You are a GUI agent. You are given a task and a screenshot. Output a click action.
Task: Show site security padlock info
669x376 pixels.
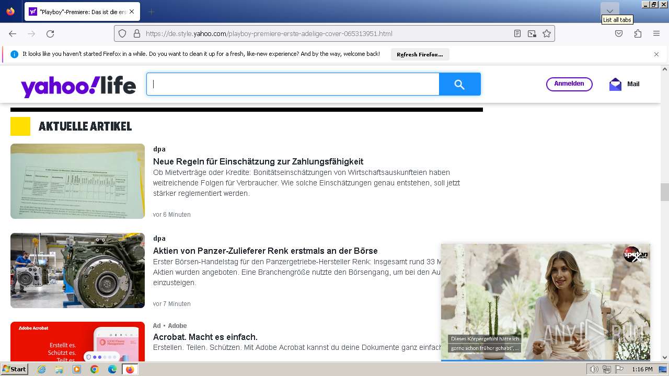tap(137, 33)
